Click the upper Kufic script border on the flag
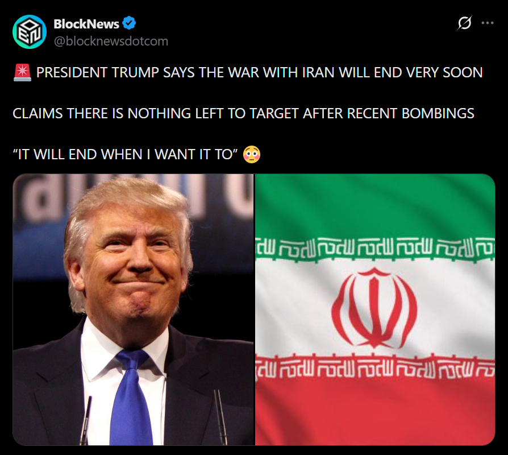The width and height of the screenshot is (508, 455). click(x=375, y=249)
